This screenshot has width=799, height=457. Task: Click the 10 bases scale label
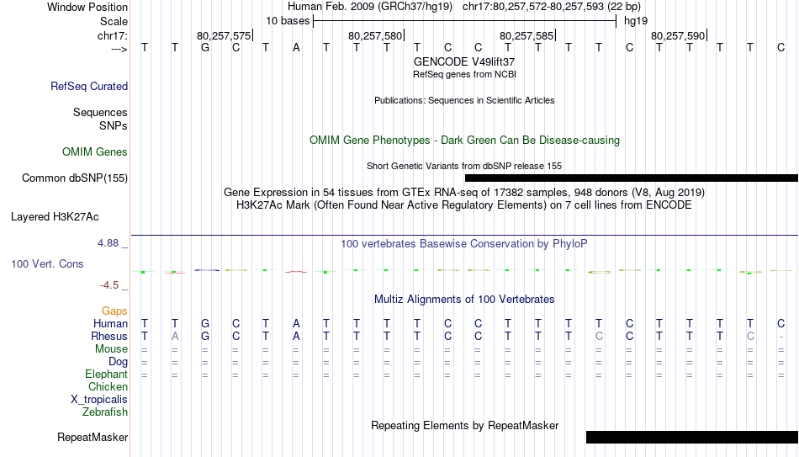[x=288, y=21]
